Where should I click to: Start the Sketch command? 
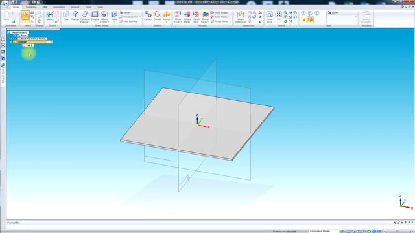[x=50, y=16]
